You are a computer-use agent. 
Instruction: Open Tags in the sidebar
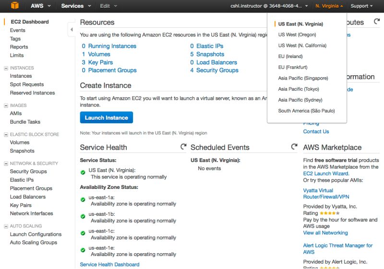click(15, 39)
